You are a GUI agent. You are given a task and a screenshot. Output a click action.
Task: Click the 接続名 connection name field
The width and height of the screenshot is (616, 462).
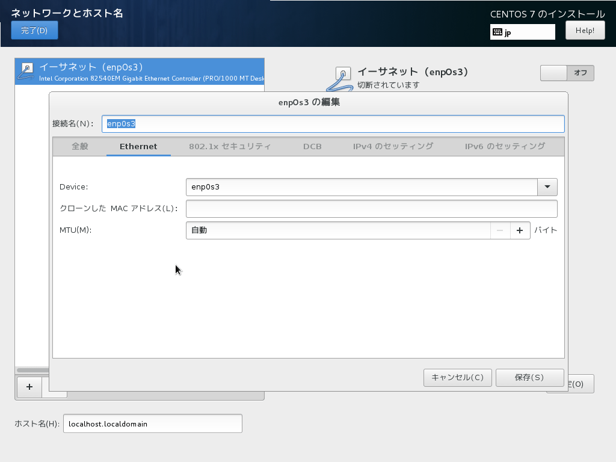click(333, 124)
